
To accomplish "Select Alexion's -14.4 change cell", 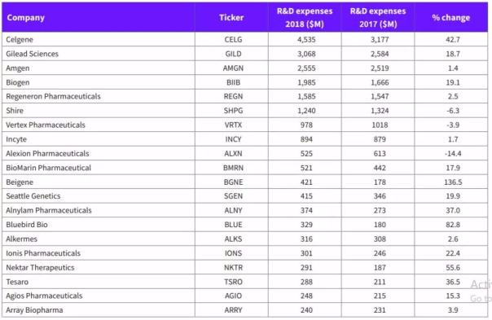I will point(453,153).
